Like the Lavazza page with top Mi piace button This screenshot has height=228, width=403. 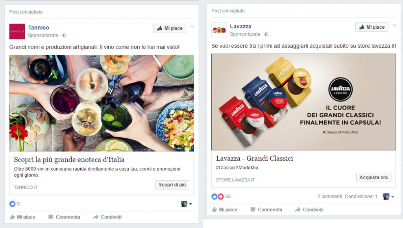[372, 27]
